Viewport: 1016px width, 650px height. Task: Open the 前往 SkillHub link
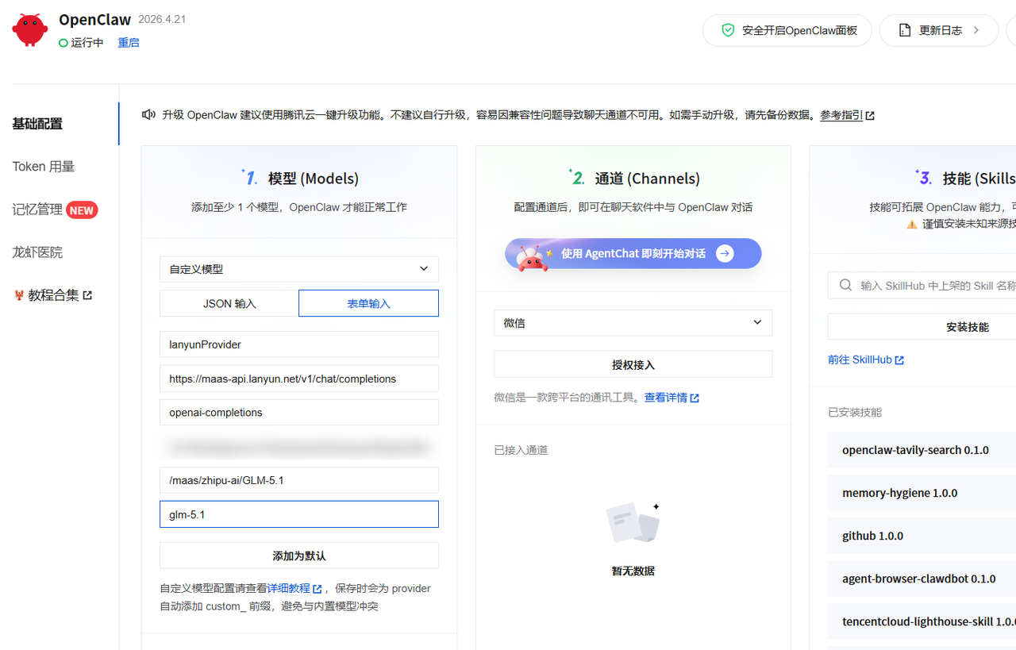click(860, 360)
